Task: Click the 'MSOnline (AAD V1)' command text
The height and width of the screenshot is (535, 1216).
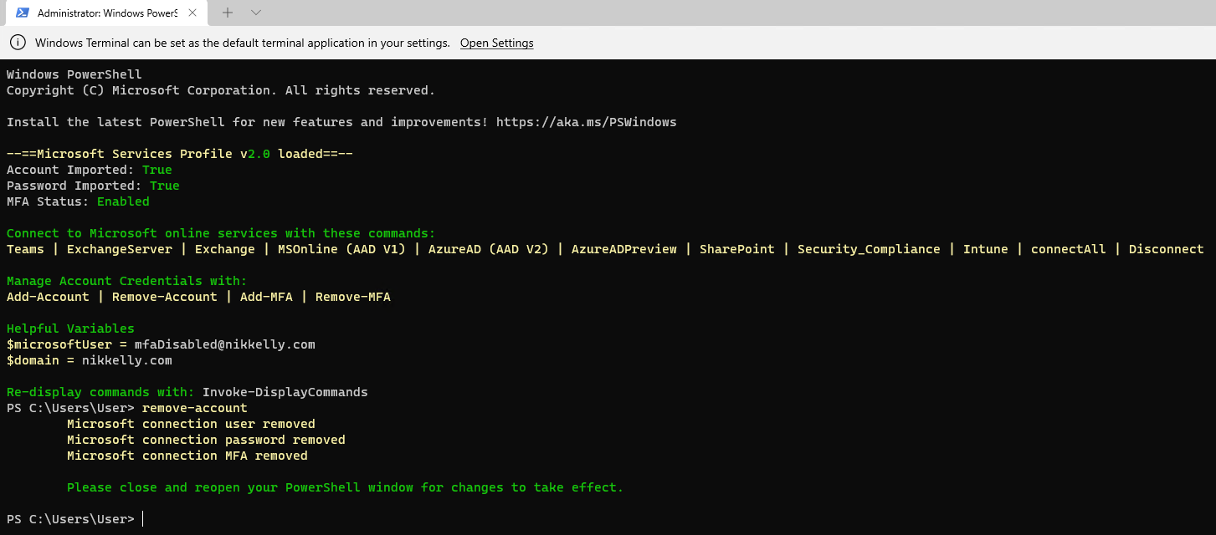Action: tap(341, 249)
